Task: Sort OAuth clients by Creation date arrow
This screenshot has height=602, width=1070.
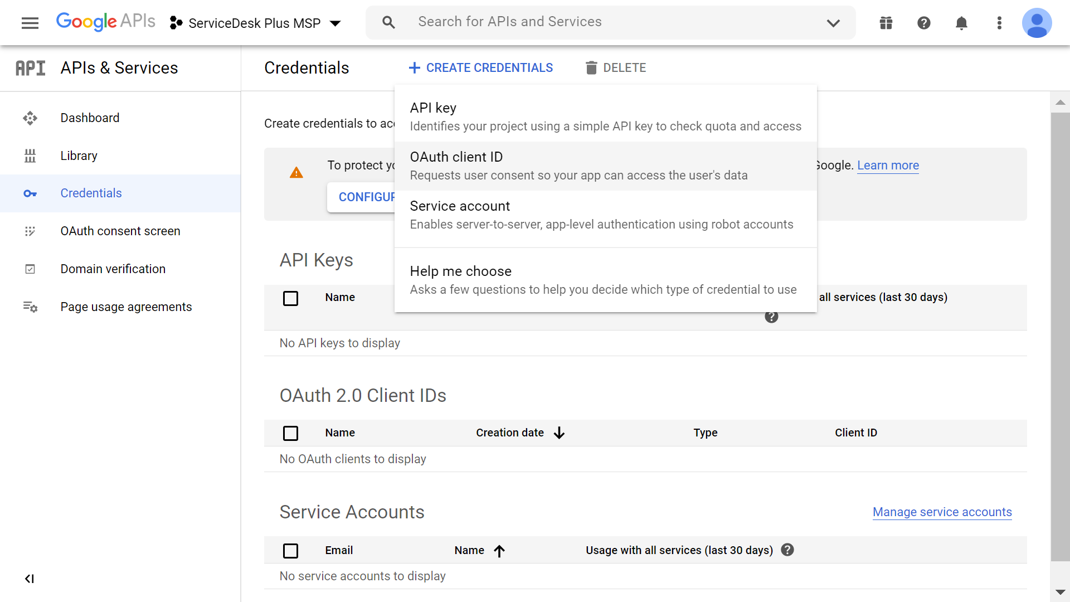Action: coord(559,433)
